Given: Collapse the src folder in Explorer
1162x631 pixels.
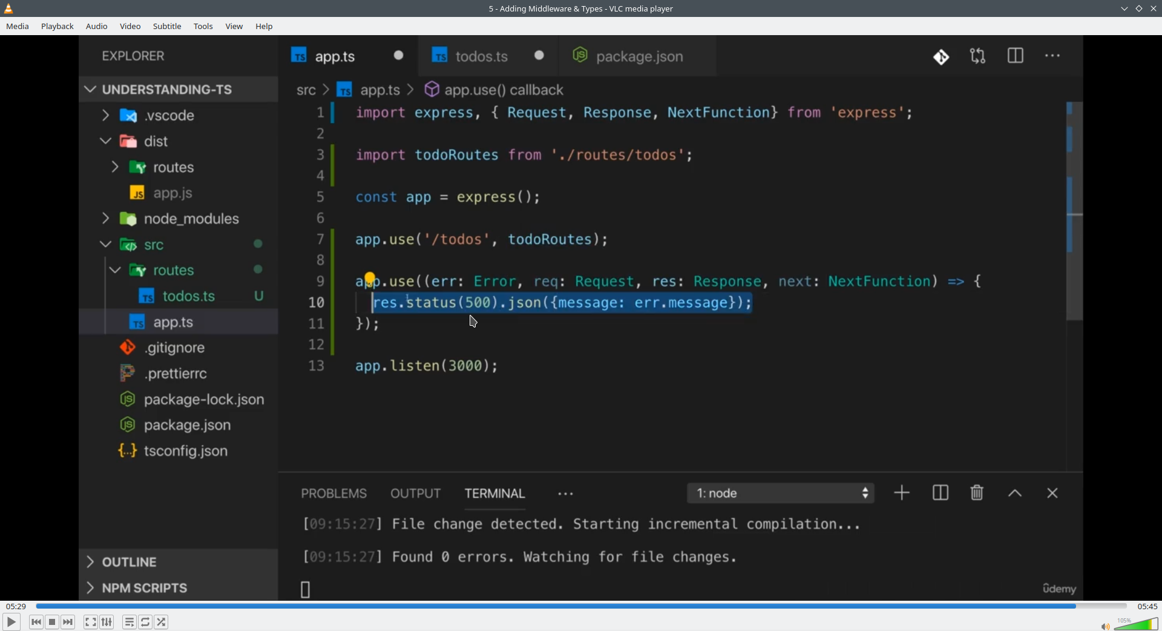Looking at the screenshot, I should click(105, 245).
